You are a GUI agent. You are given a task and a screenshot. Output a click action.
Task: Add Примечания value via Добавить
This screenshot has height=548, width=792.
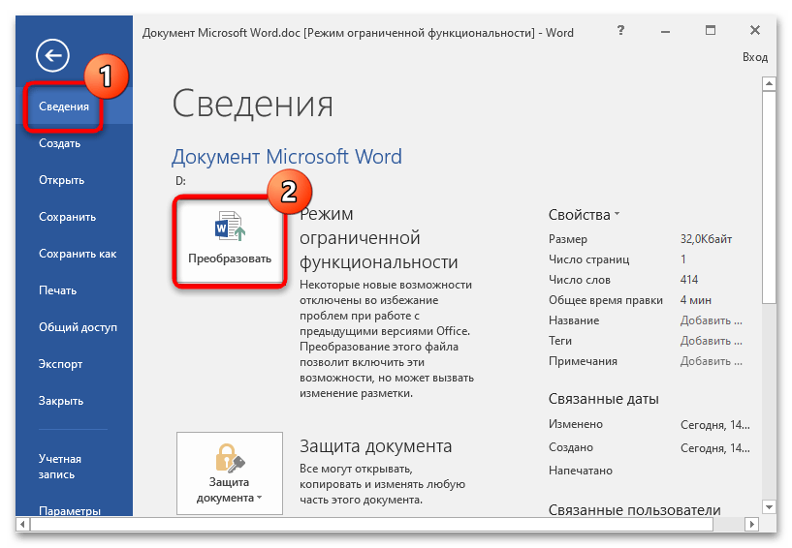tap(711, 361)
